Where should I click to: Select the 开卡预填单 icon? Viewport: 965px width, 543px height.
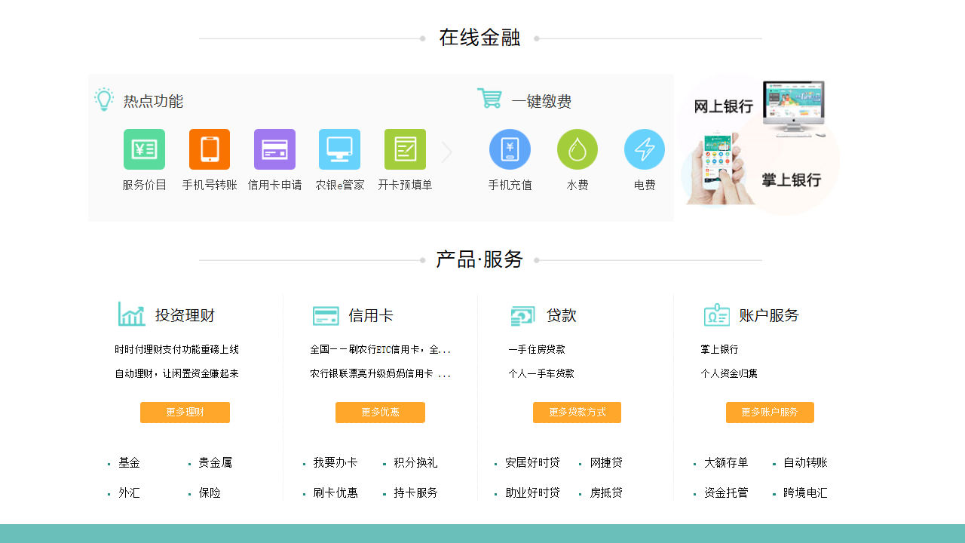point(404,149)
